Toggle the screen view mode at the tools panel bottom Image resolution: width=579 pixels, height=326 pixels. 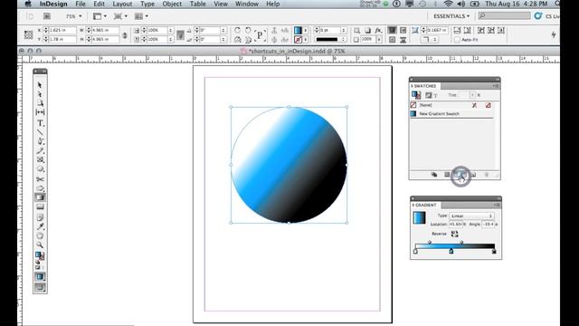click(40, 287)
